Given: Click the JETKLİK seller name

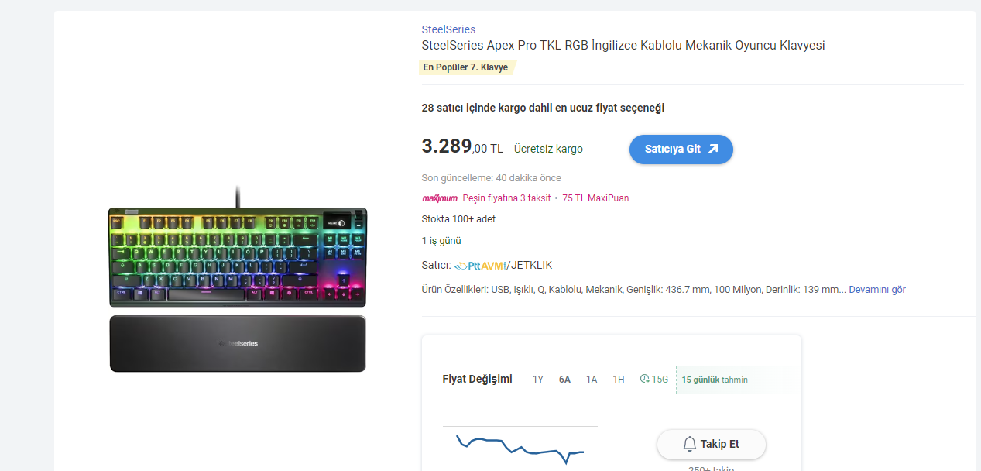Looking at the screenshot, I should coord(531,266).
